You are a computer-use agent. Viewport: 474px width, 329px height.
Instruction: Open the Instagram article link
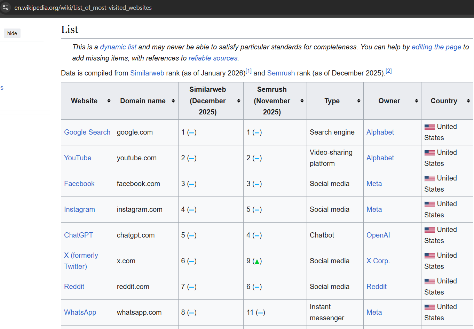click(x=79, y=209)
